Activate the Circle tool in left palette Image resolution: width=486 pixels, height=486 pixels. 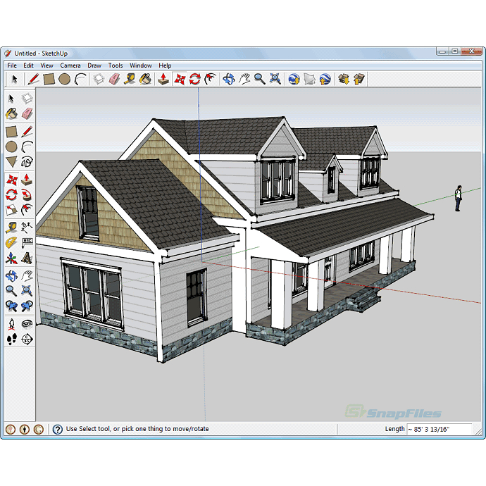pyautogui.click(x=11, y=147)
